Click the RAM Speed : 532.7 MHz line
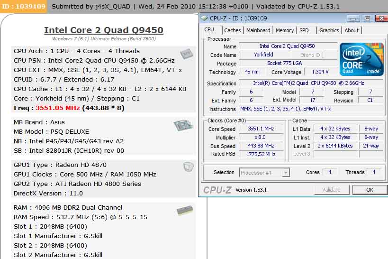This screenshot has height=259, width=388. tap(81, 217)
